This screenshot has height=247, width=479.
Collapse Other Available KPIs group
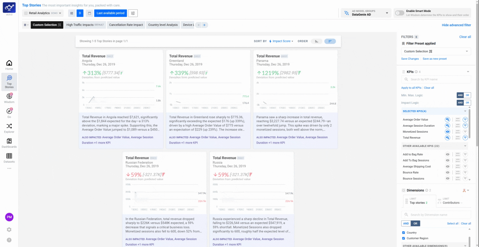(x=465, y=146)
